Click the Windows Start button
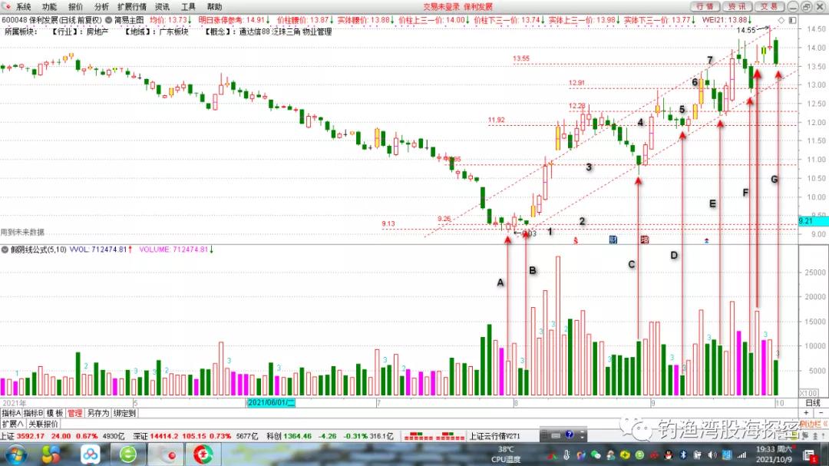Viewport: 829px width, 466px height. [15, 454]
